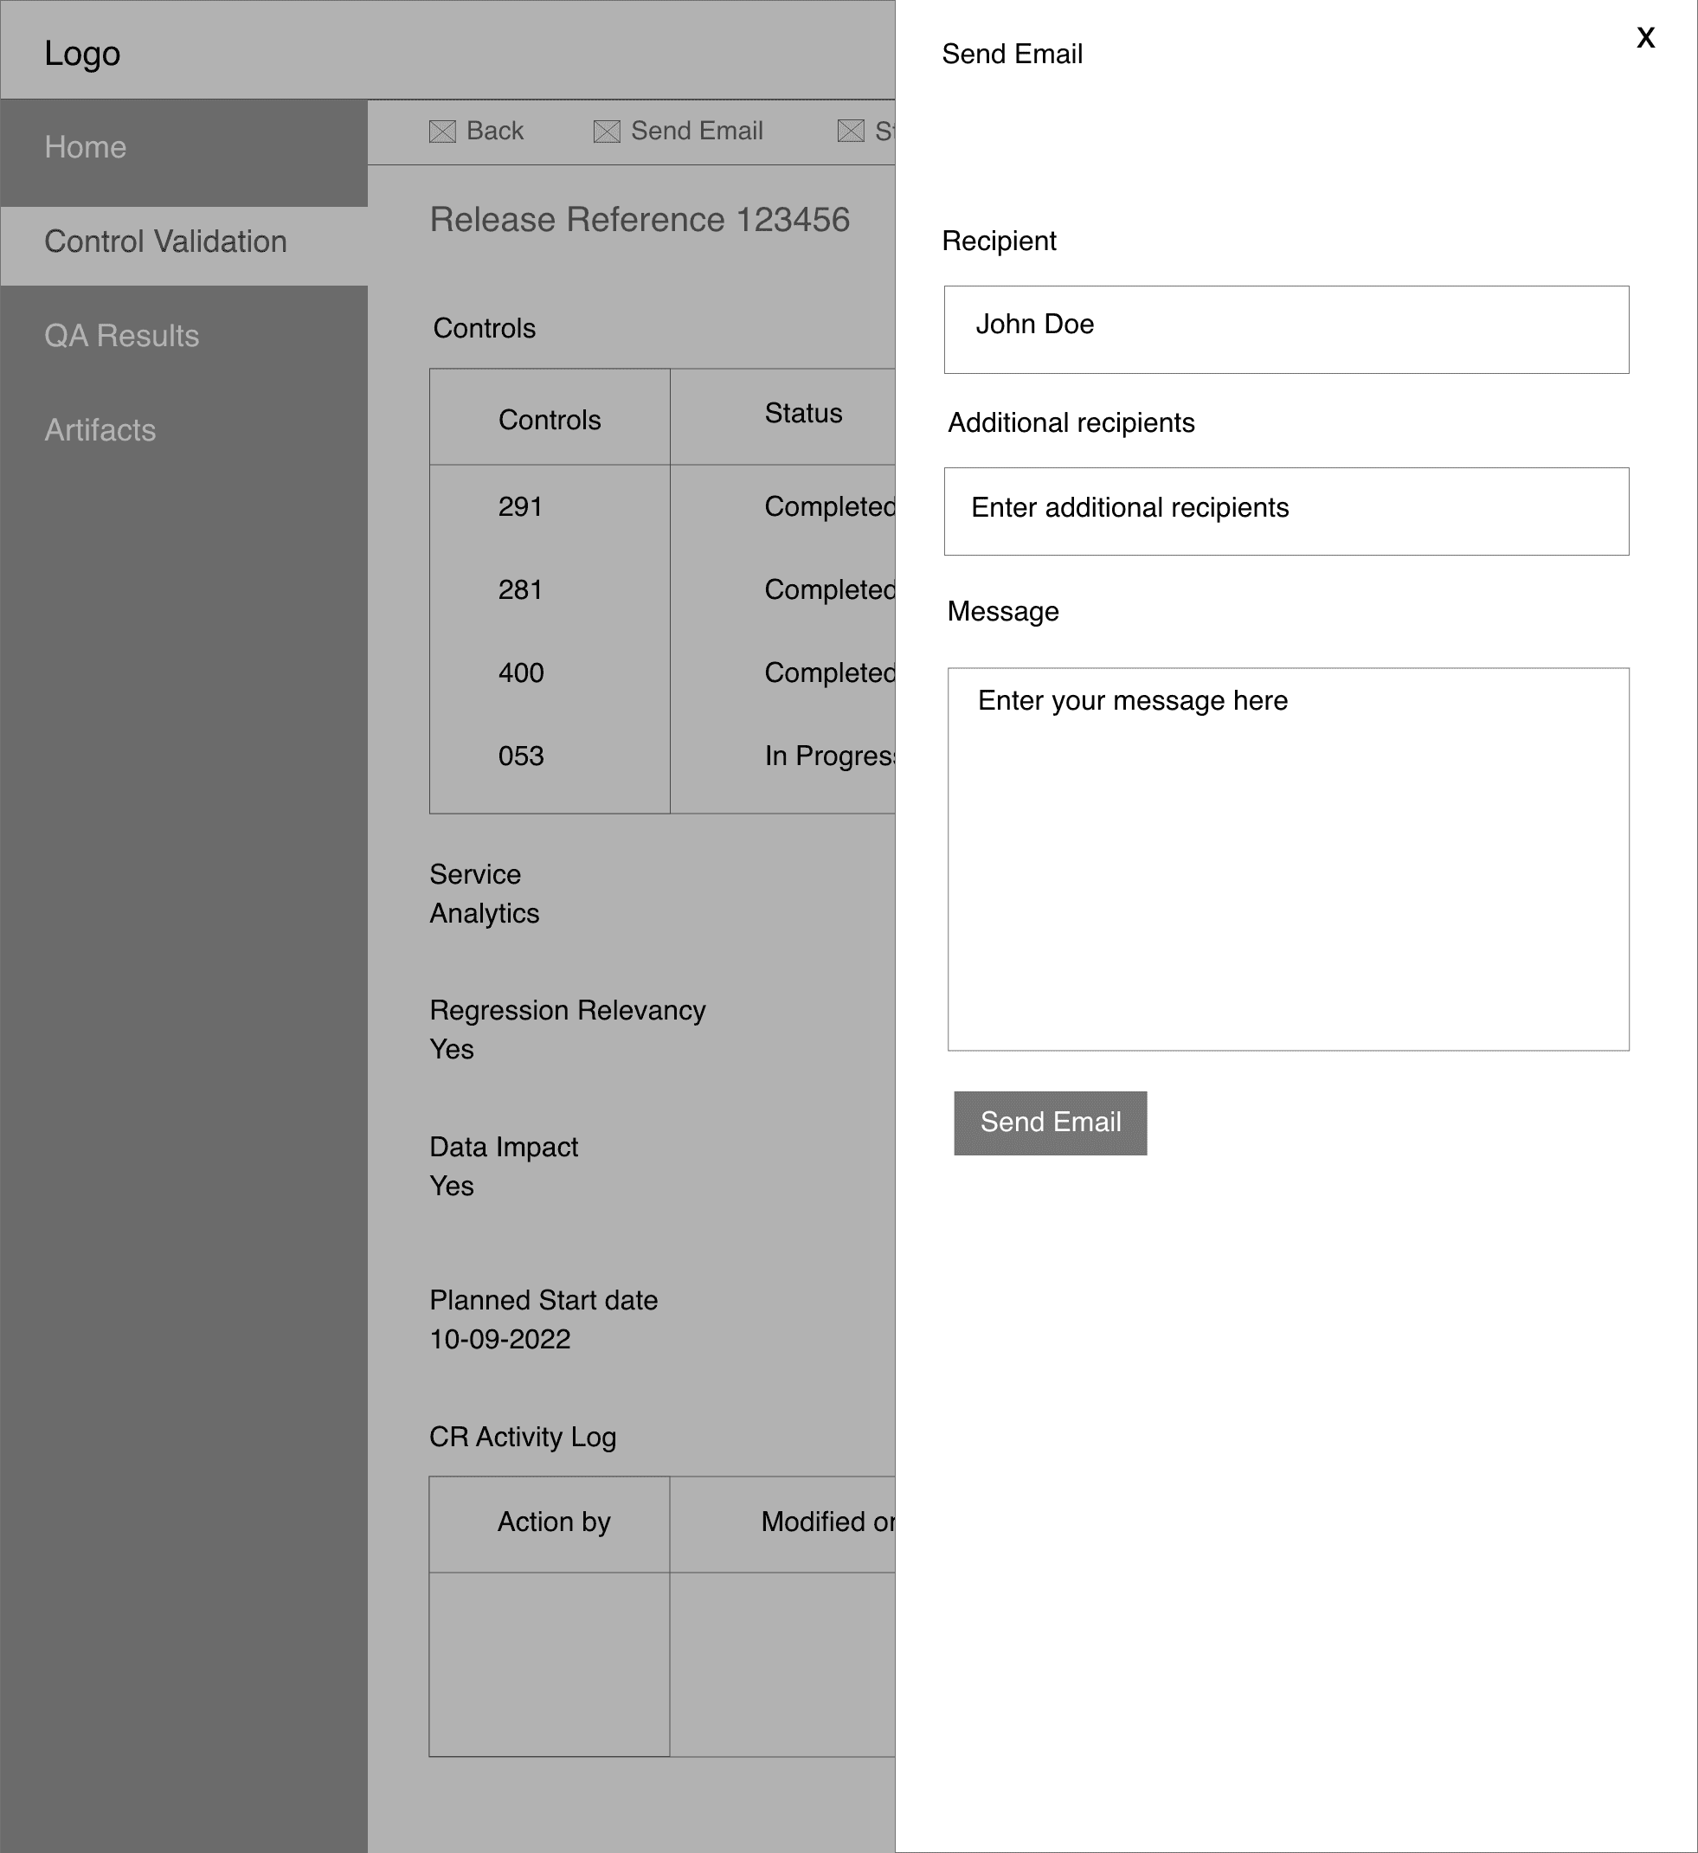Select control row 291
The width and height of the screenshot is (1698, 1853).
point(520,506)
